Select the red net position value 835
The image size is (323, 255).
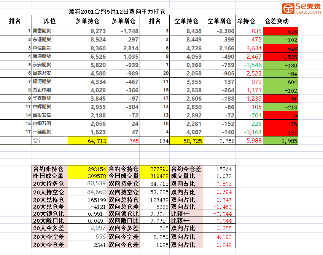[x=250, y=31]
